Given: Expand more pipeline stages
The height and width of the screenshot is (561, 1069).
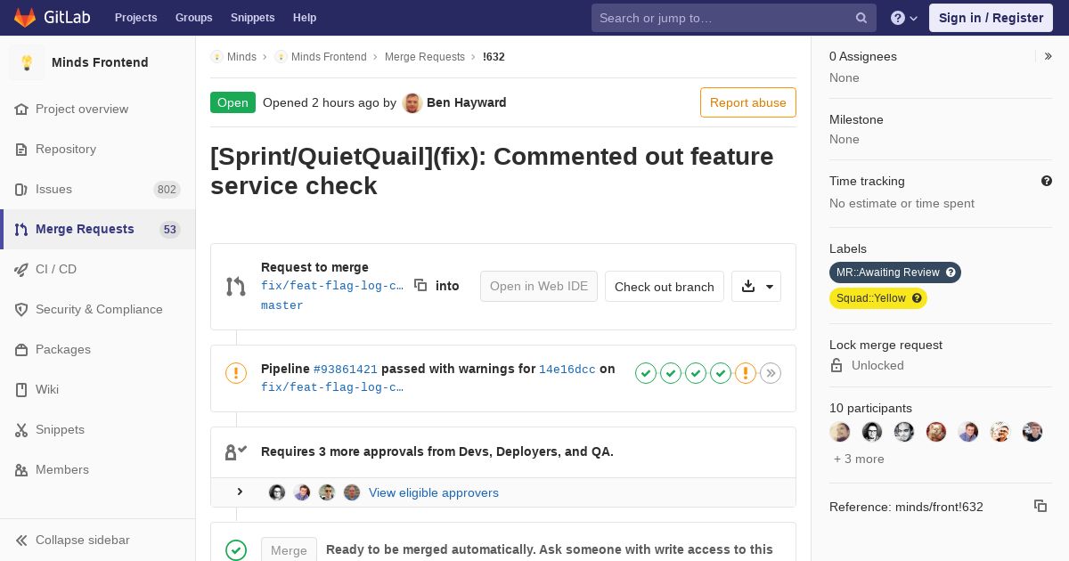Looking at the screenshot, I should pos(771,373).
